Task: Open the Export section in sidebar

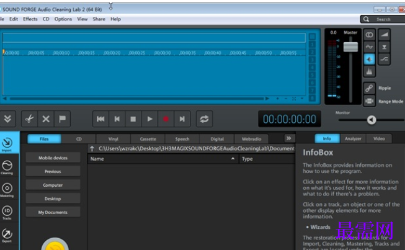Action: click(7, 235)
